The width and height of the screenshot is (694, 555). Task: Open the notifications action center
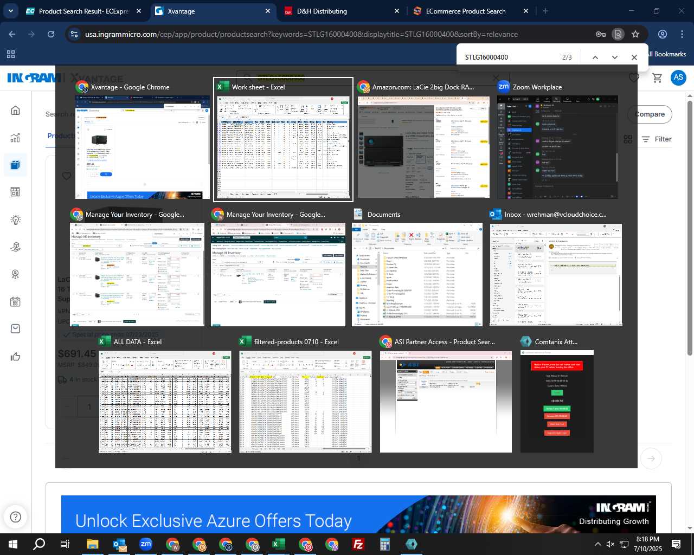676,544
